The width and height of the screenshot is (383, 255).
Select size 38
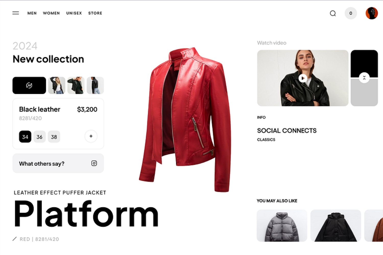[x=54, y=137]
